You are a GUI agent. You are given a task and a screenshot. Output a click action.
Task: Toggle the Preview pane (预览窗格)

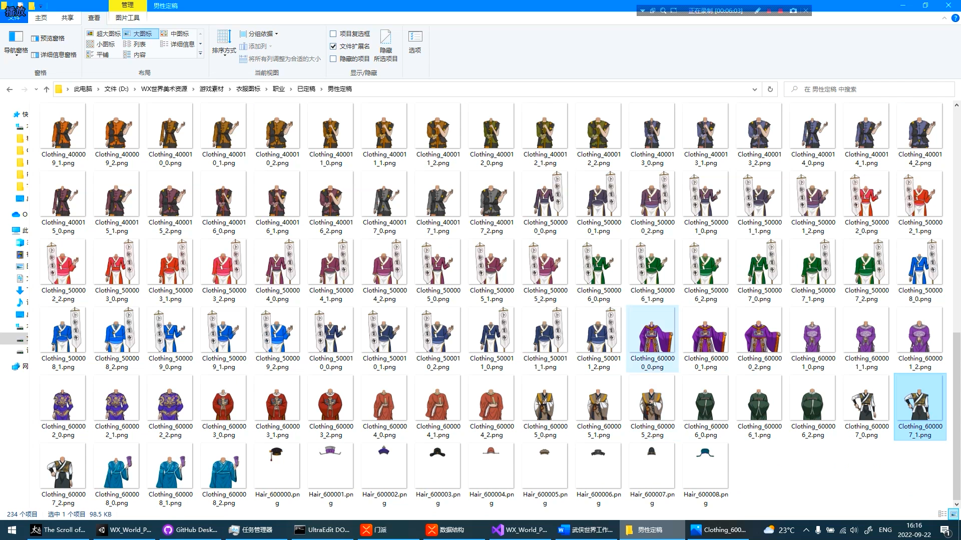pyautogui.click(x=48, y=38)
